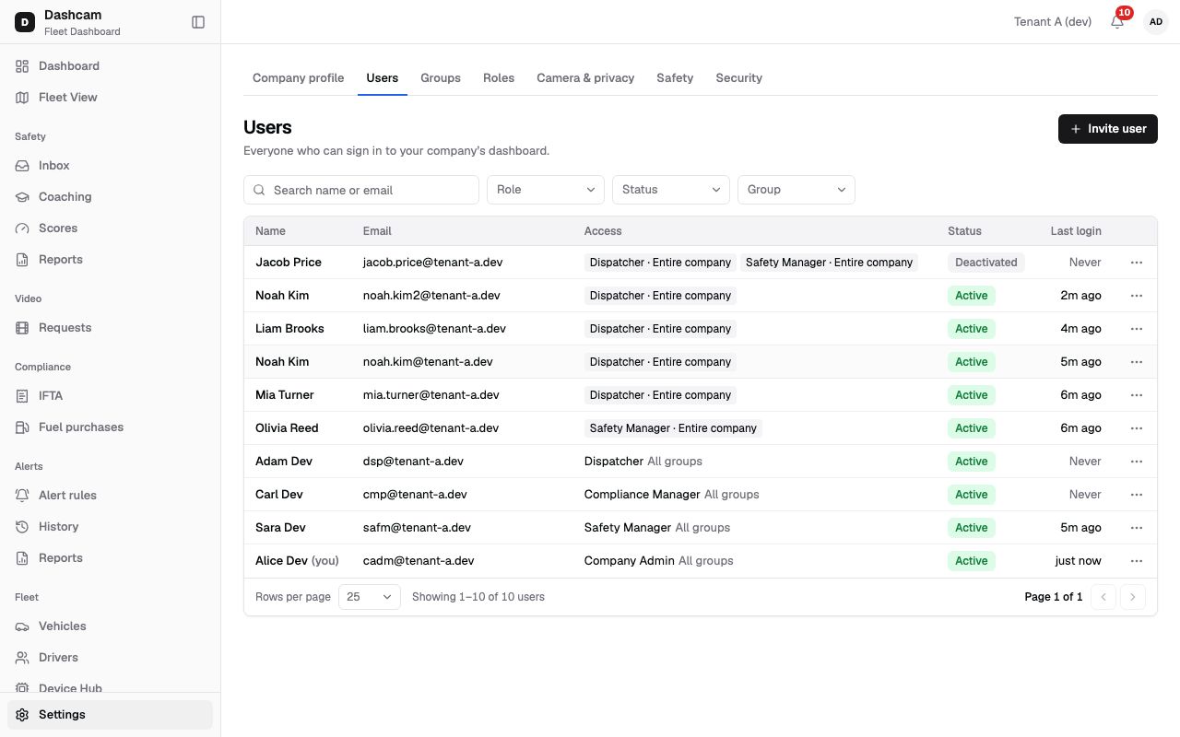Open row actions for noah.kim2@tenant-a.dev

pyautogui.click(x=1137, y=296)
